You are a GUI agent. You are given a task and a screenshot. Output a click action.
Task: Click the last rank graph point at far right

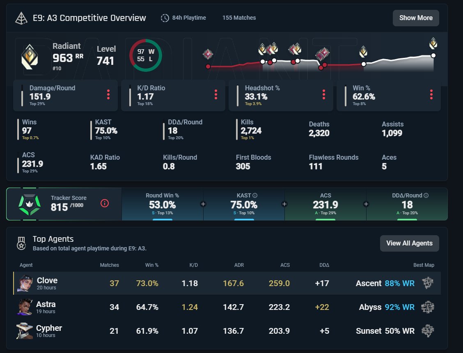click(433, 55)
